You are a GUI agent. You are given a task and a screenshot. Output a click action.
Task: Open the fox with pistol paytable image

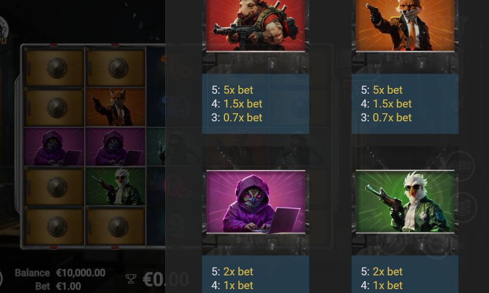pyautogui.click(x=405, y=25)
